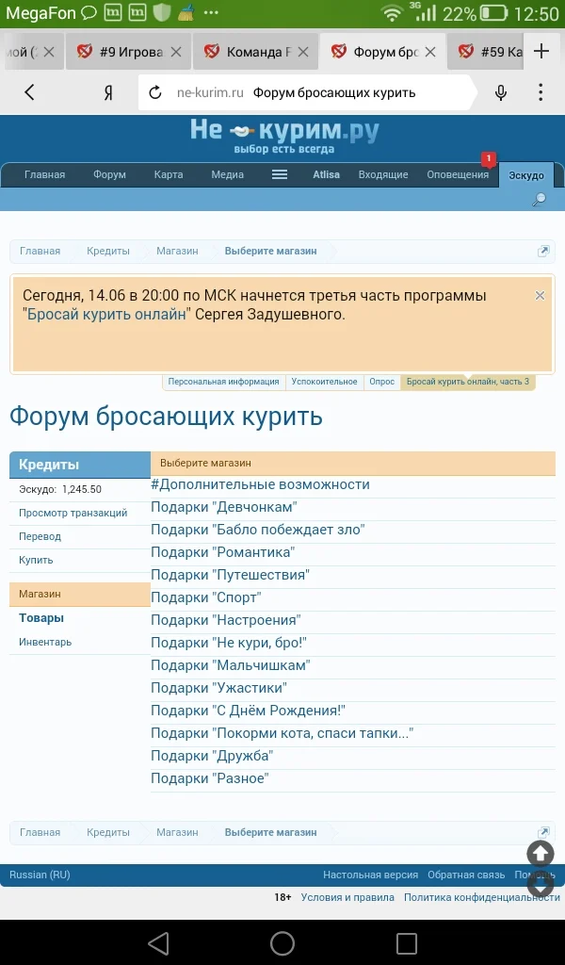This screenshot has width=565, height=965.
Task: Click the Не курим.ру site logo
Action: pyautogui.click(x=284, y=136)
